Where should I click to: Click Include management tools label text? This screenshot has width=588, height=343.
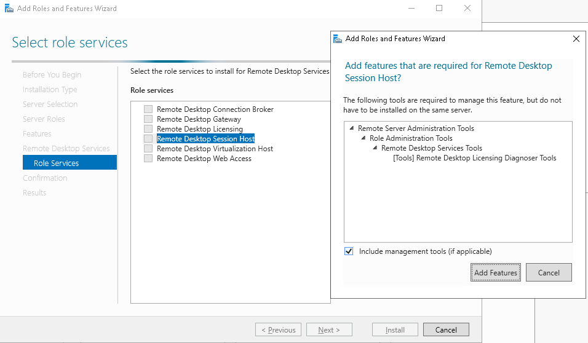click(425, 251)
